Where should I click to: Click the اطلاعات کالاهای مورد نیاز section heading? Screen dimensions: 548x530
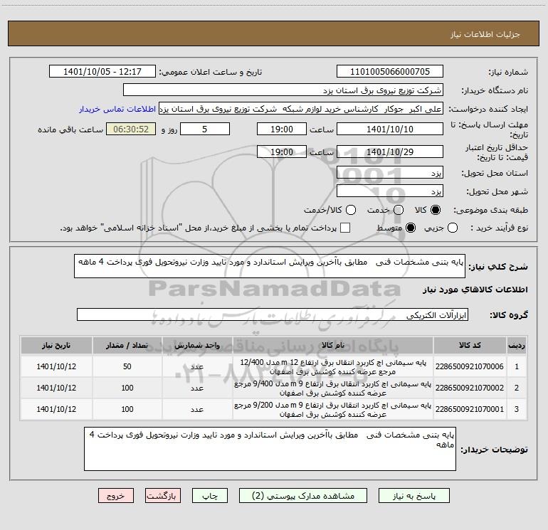tap(475, 290)
